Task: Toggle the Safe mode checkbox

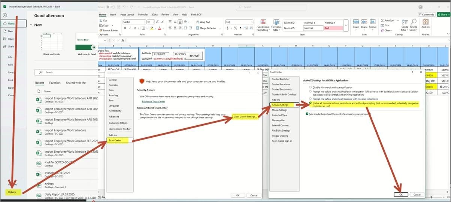Action: click(307, 114)
